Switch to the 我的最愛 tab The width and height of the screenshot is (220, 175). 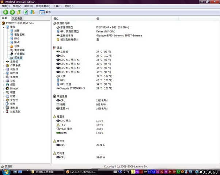pos(17,18)
